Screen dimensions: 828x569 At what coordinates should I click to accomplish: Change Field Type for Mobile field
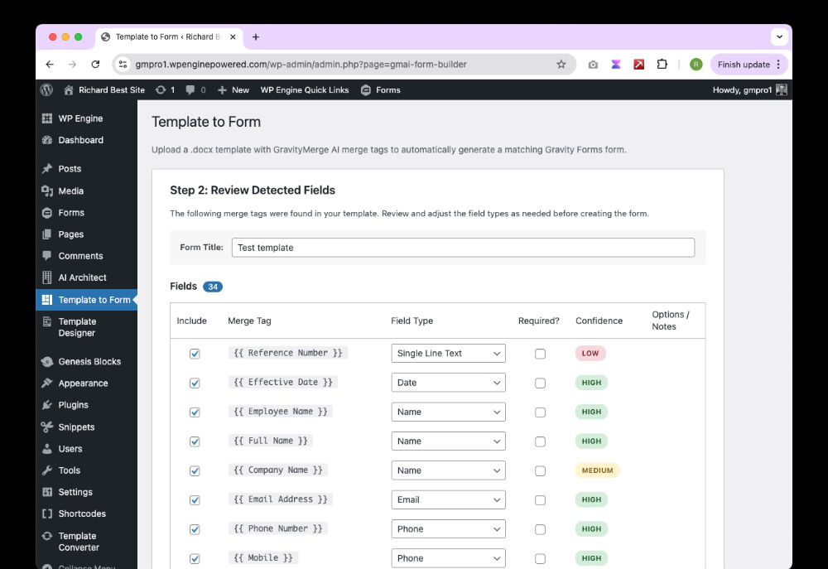(x=448, y=557)
